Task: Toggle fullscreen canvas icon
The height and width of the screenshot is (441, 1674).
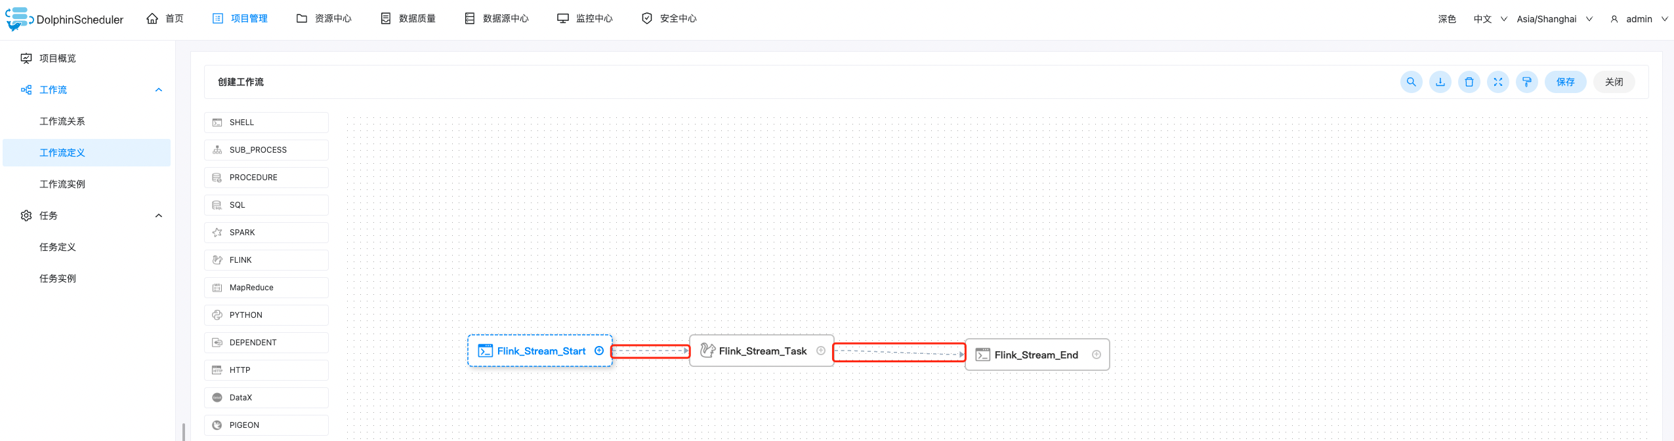Action: 1497,82
